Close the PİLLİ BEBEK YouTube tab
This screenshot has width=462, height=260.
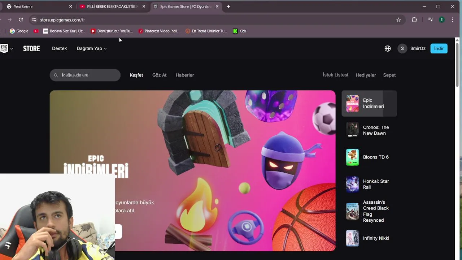click(x=144, y=6)
